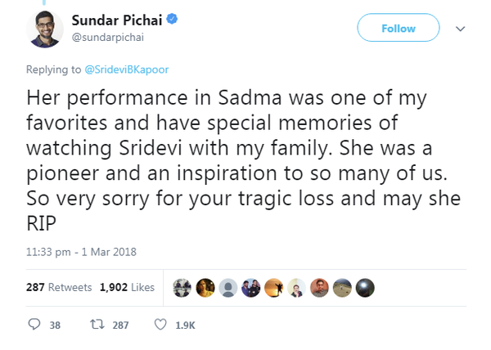The image size is (491, 350).
Task: Click the sunset silhouette liker avatar
Action: pyautogui.click(x=273, y=288)
